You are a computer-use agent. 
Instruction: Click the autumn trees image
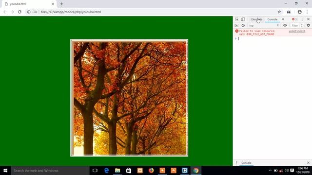click(129, 98)
